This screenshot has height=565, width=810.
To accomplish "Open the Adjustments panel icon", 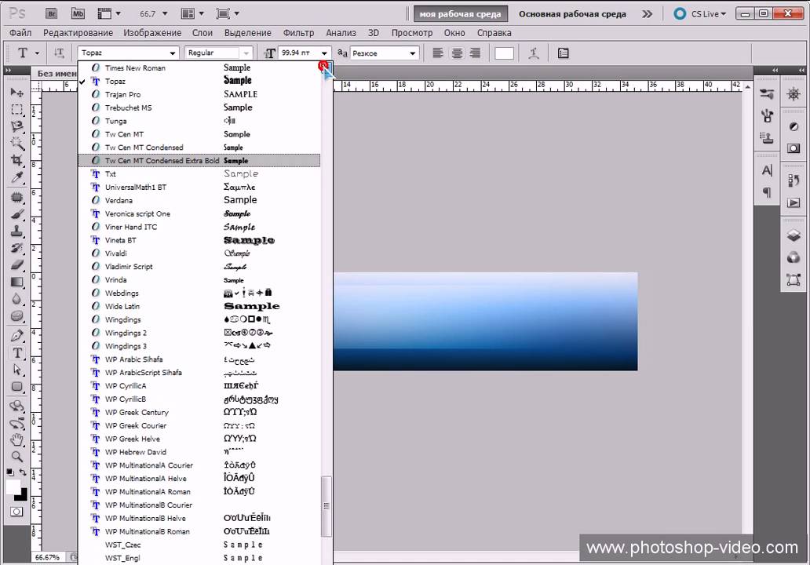I will [x=794, y=126].
